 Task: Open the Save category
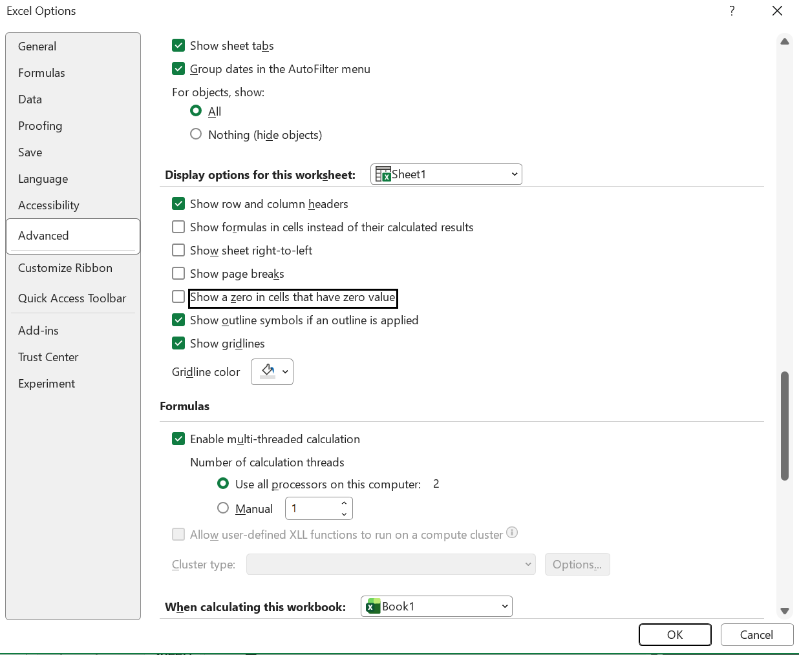73,152
